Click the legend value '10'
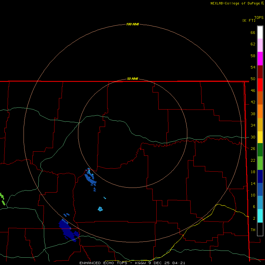 pyautogui.click(x=253, y=195)
